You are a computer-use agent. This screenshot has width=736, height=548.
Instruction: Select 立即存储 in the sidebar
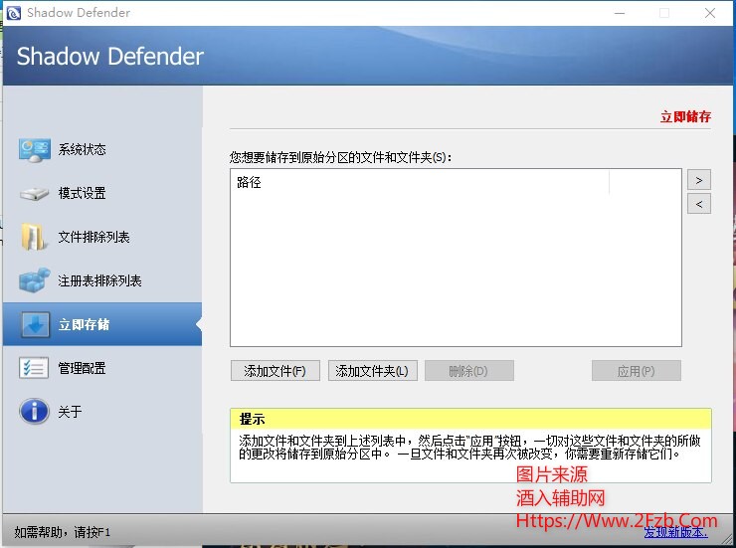pos(102,324)
